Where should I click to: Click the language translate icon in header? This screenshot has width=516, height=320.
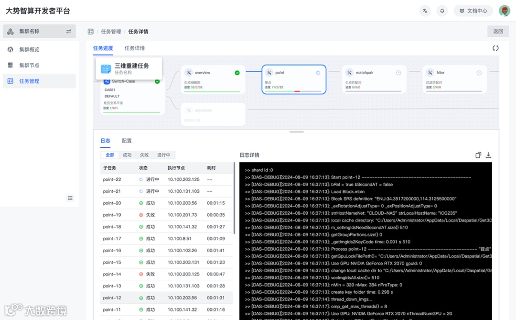pyautogui.click(x=425, y=11)
